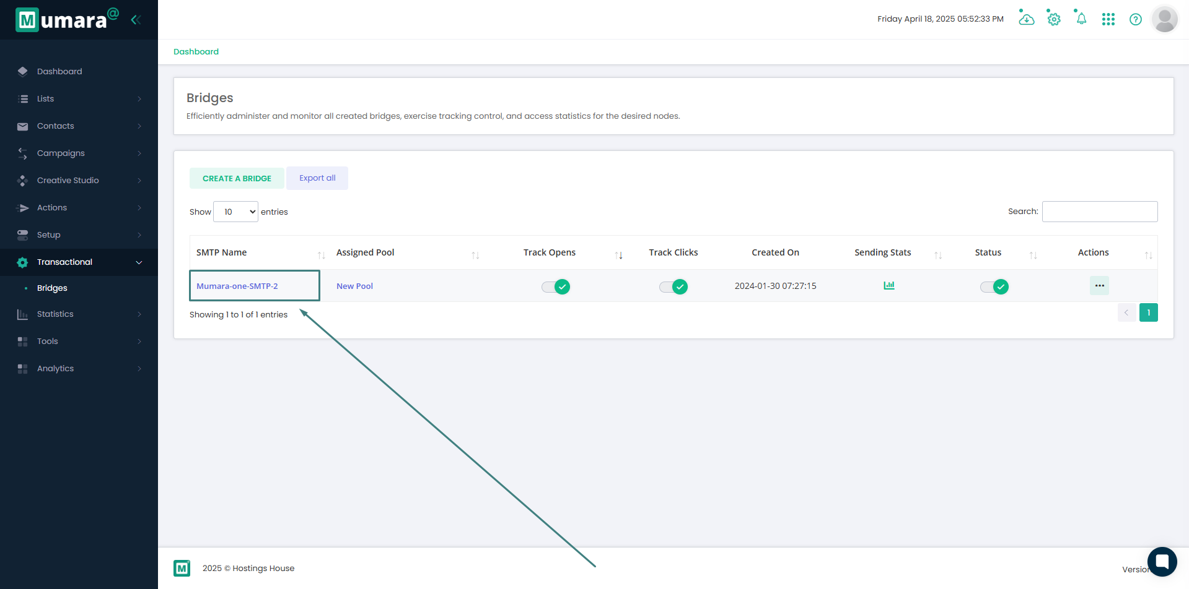The height and width of the screenshot is (589, 1189).
Task: Open the New Pool link
Action: pyautogui.click(x=354, y=286)
